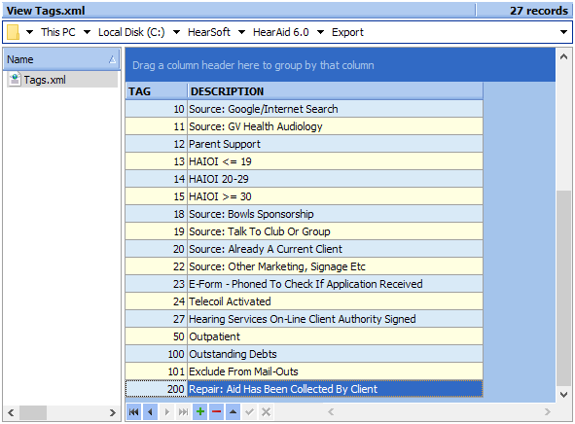The width and height of the screenshot is (575, 424).
Task: Select row 'Telecoil Activated'
Action: (304, 301)
